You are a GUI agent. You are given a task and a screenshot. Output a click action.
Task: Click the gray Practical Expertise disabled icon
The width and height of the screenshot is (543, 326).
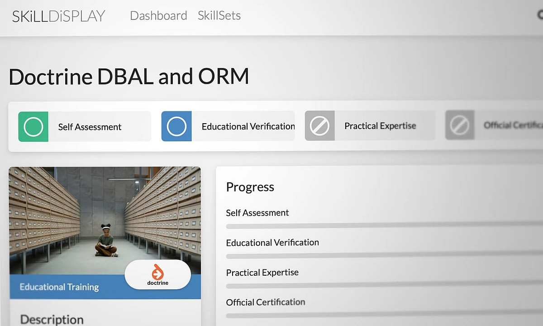pyautogui.click(x=319, y=126)
